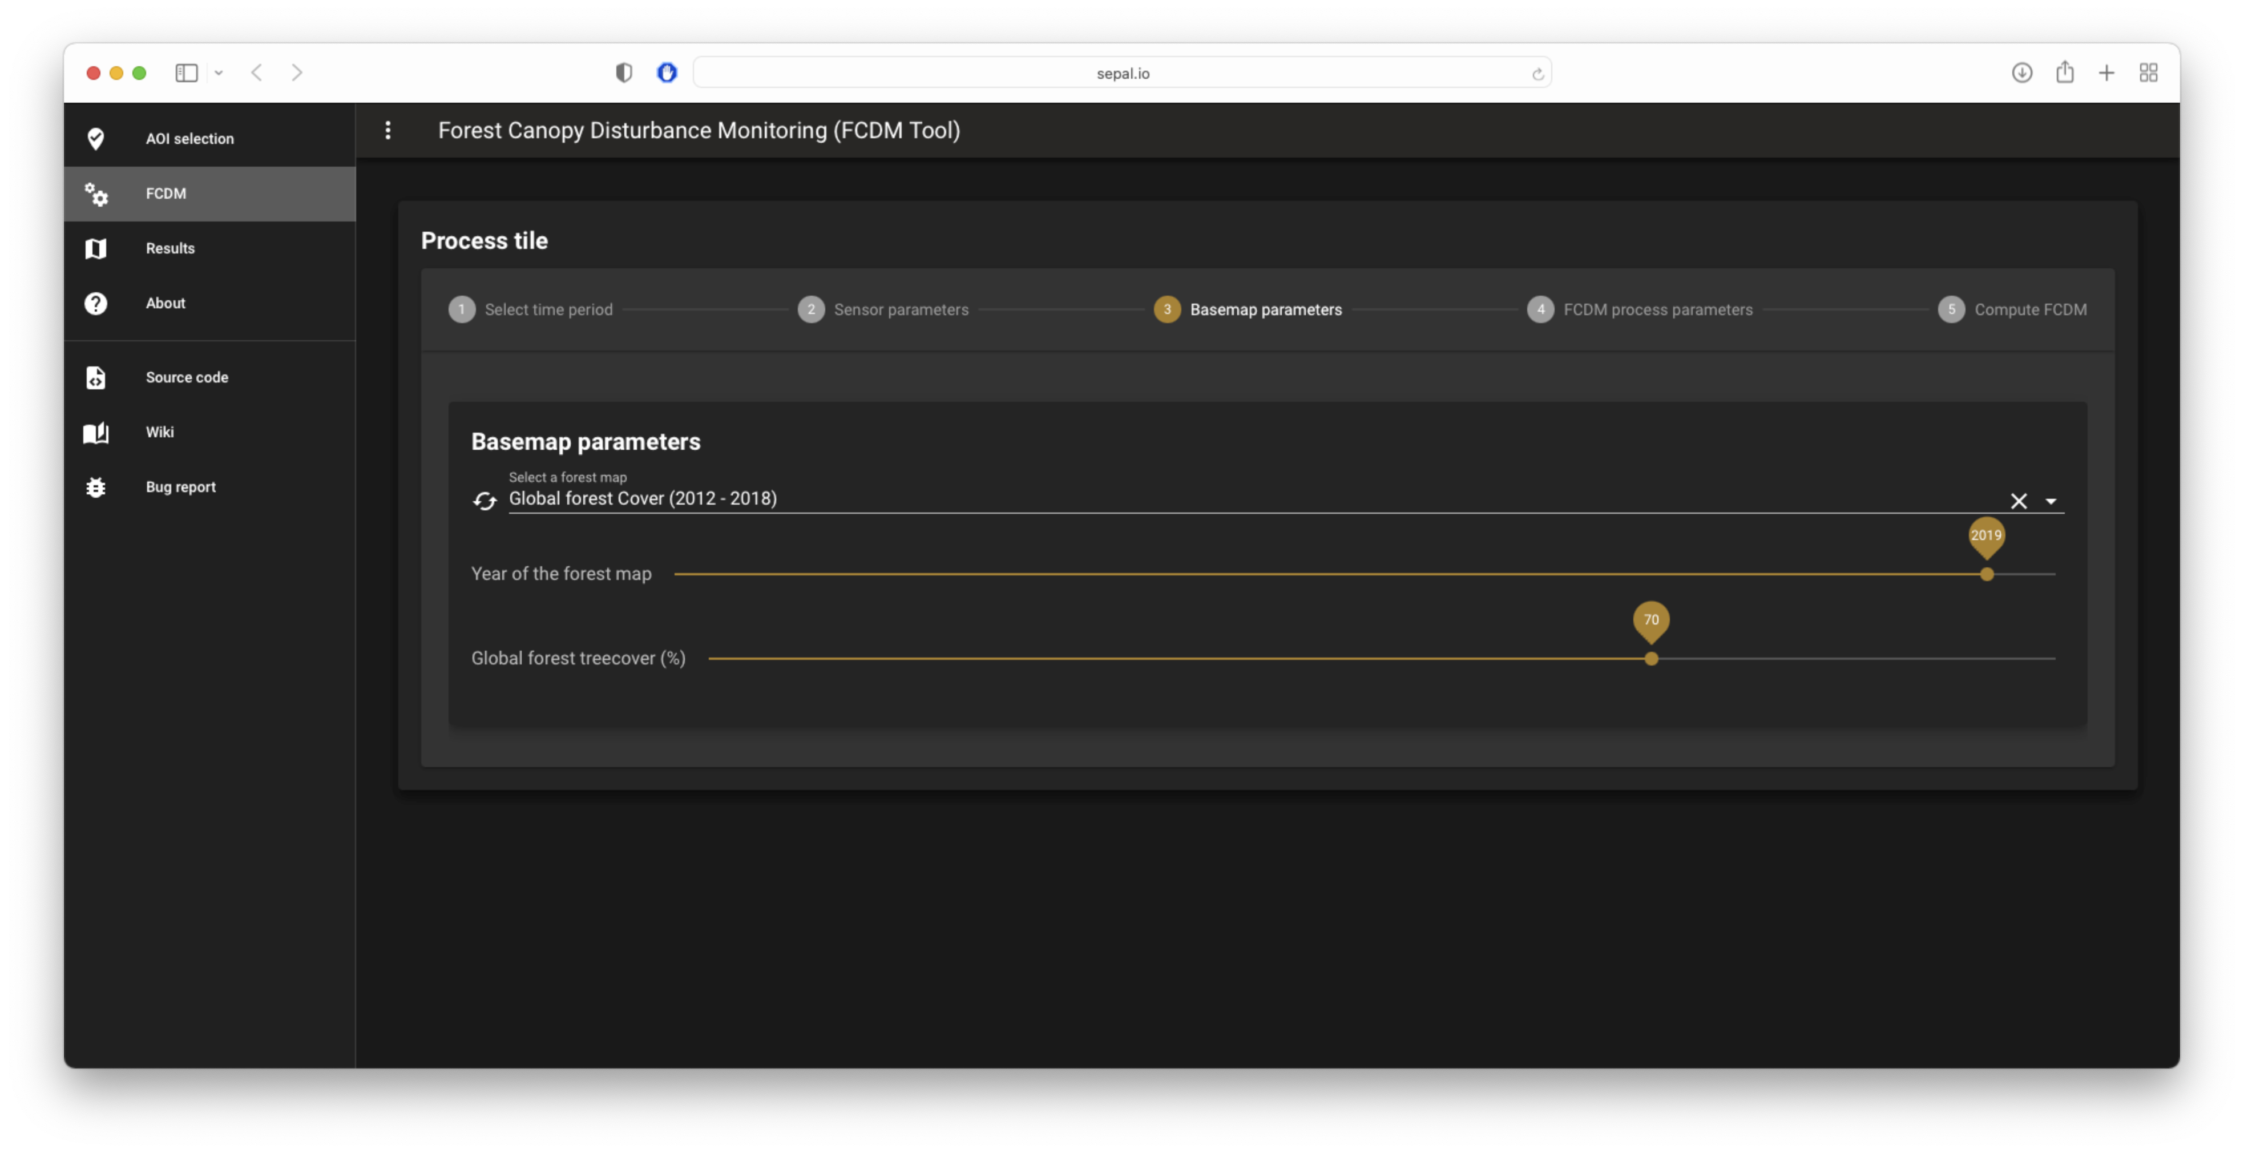Click the About question mark icon

pyautogui.click(x=96, y=303)
